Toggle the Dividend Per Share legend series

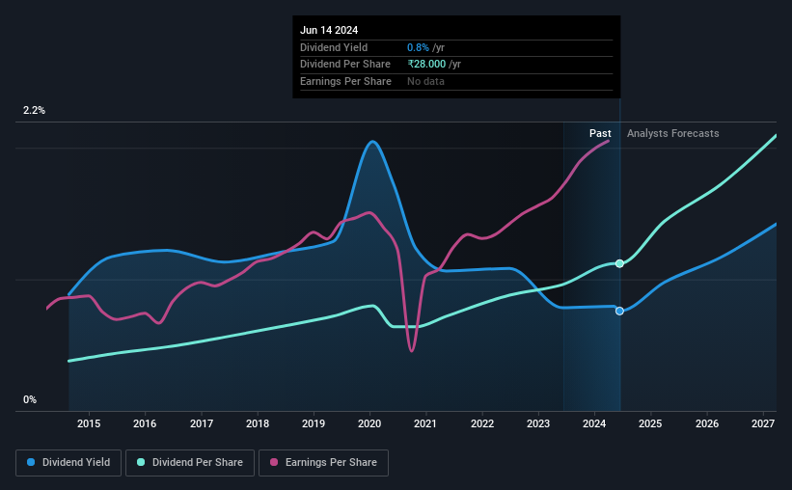(190, 463)
